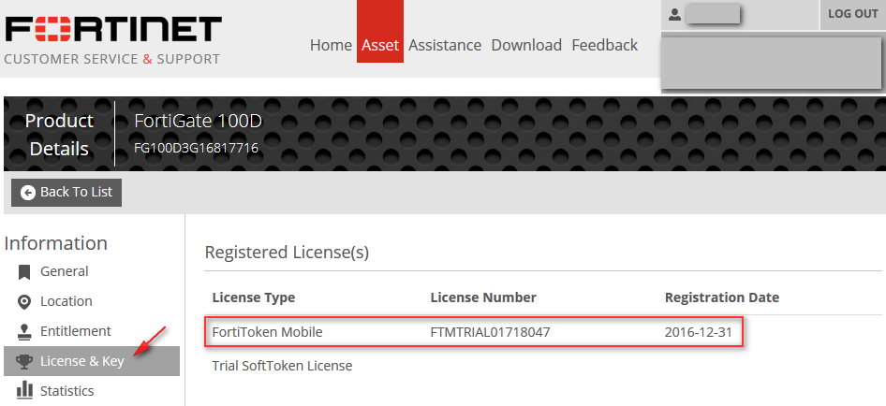Click the Registered License(s) heading
The image size is (886, 406).
click(287, 253)
